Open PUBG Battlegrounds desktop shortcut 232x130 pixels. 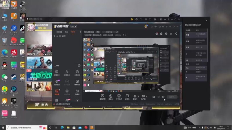pyautogui.click(x=23, y=6)
